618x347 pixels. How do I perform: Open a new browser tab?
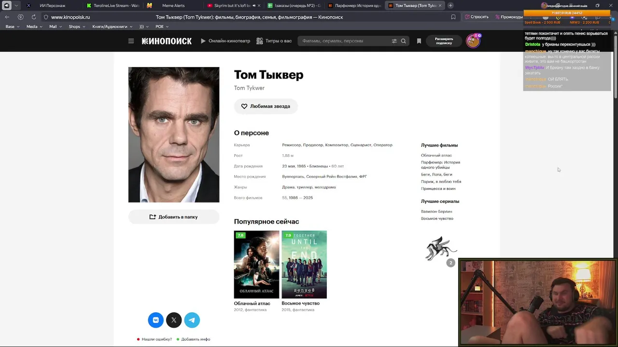click(x=450, y=6)
